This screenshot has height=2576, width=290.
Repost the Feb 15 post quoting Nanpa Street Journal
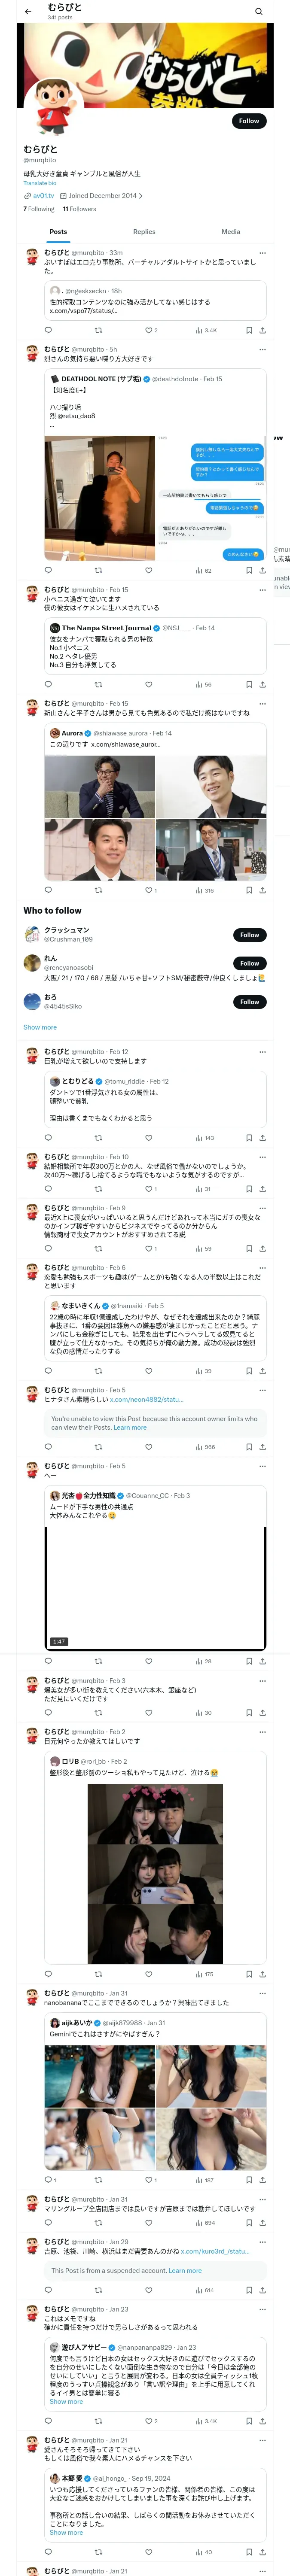point(98,684)
